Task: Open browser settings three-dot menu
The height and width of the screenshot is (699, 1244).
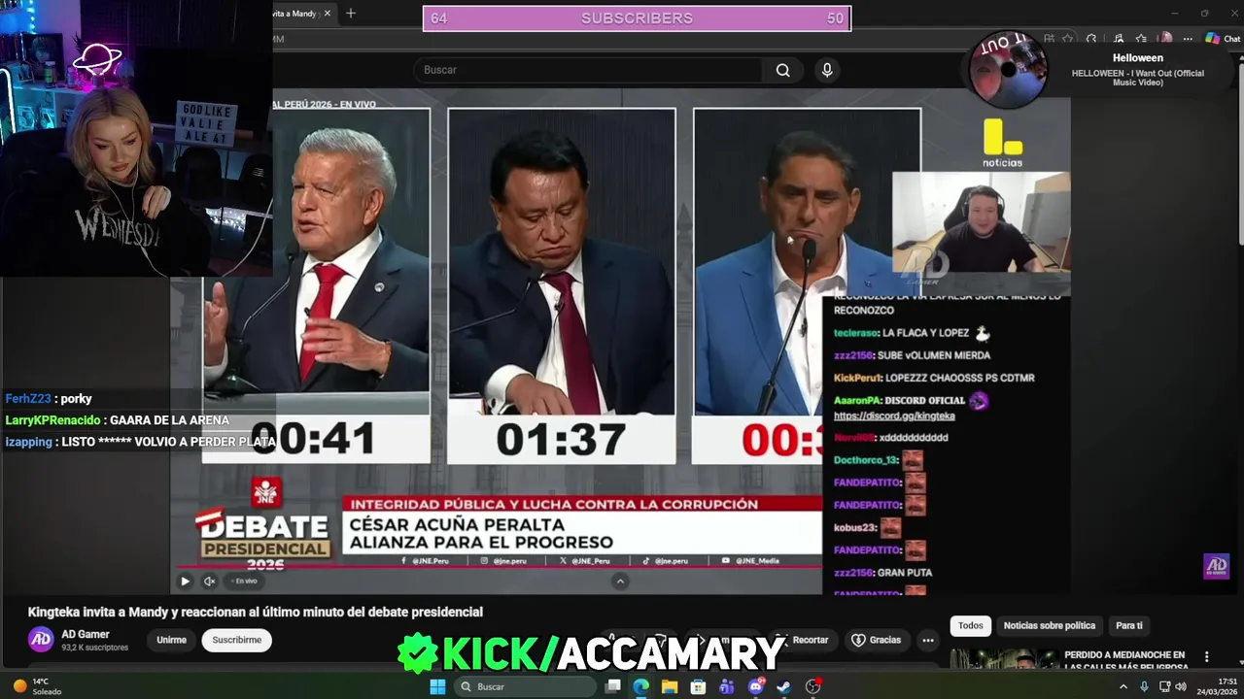Action: [1188, 39]
